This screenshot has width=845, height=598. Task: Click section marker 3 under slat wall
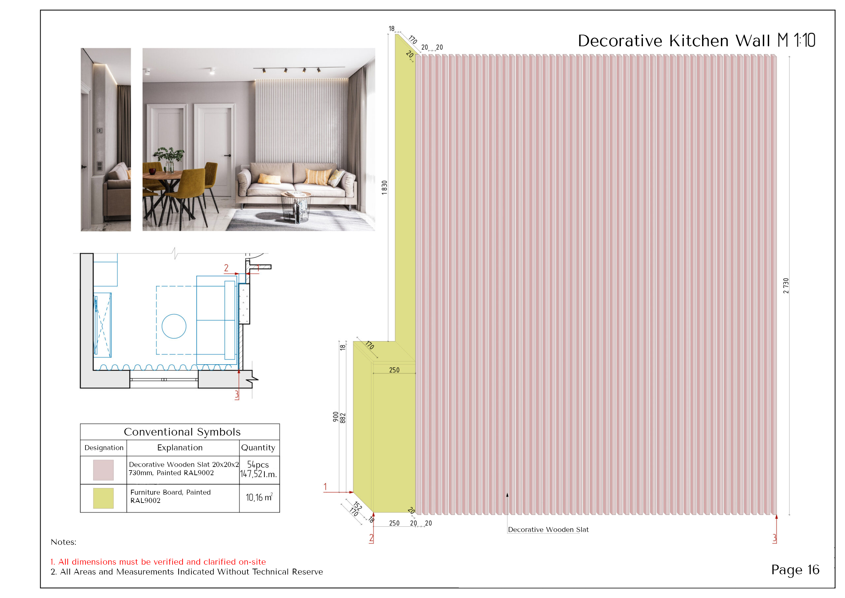[774, 538]
